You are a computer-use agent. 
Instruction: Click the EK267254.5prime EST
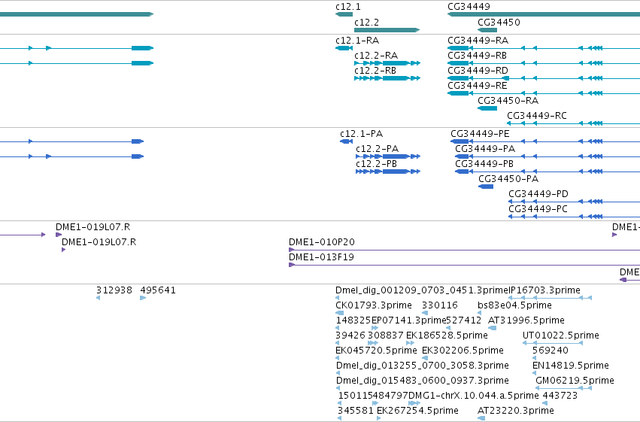point(417,411)
